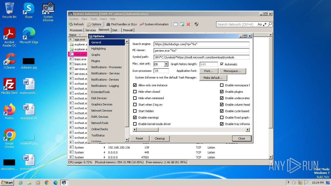Click the find window and thread icon
The image size is (331, 186).
click(182, 24)
